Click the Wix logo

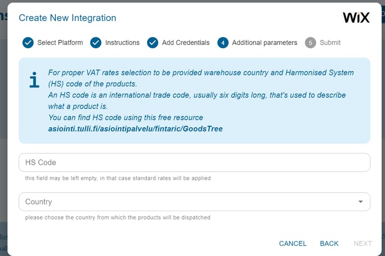(x=356, y=18)
